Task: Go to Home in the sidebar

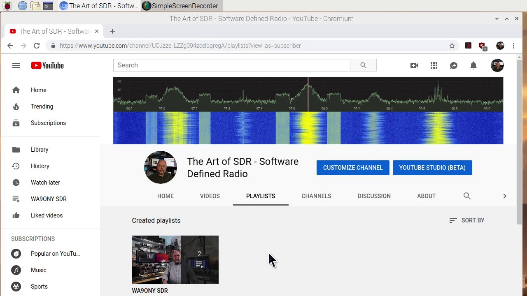Action: (50, 90)
